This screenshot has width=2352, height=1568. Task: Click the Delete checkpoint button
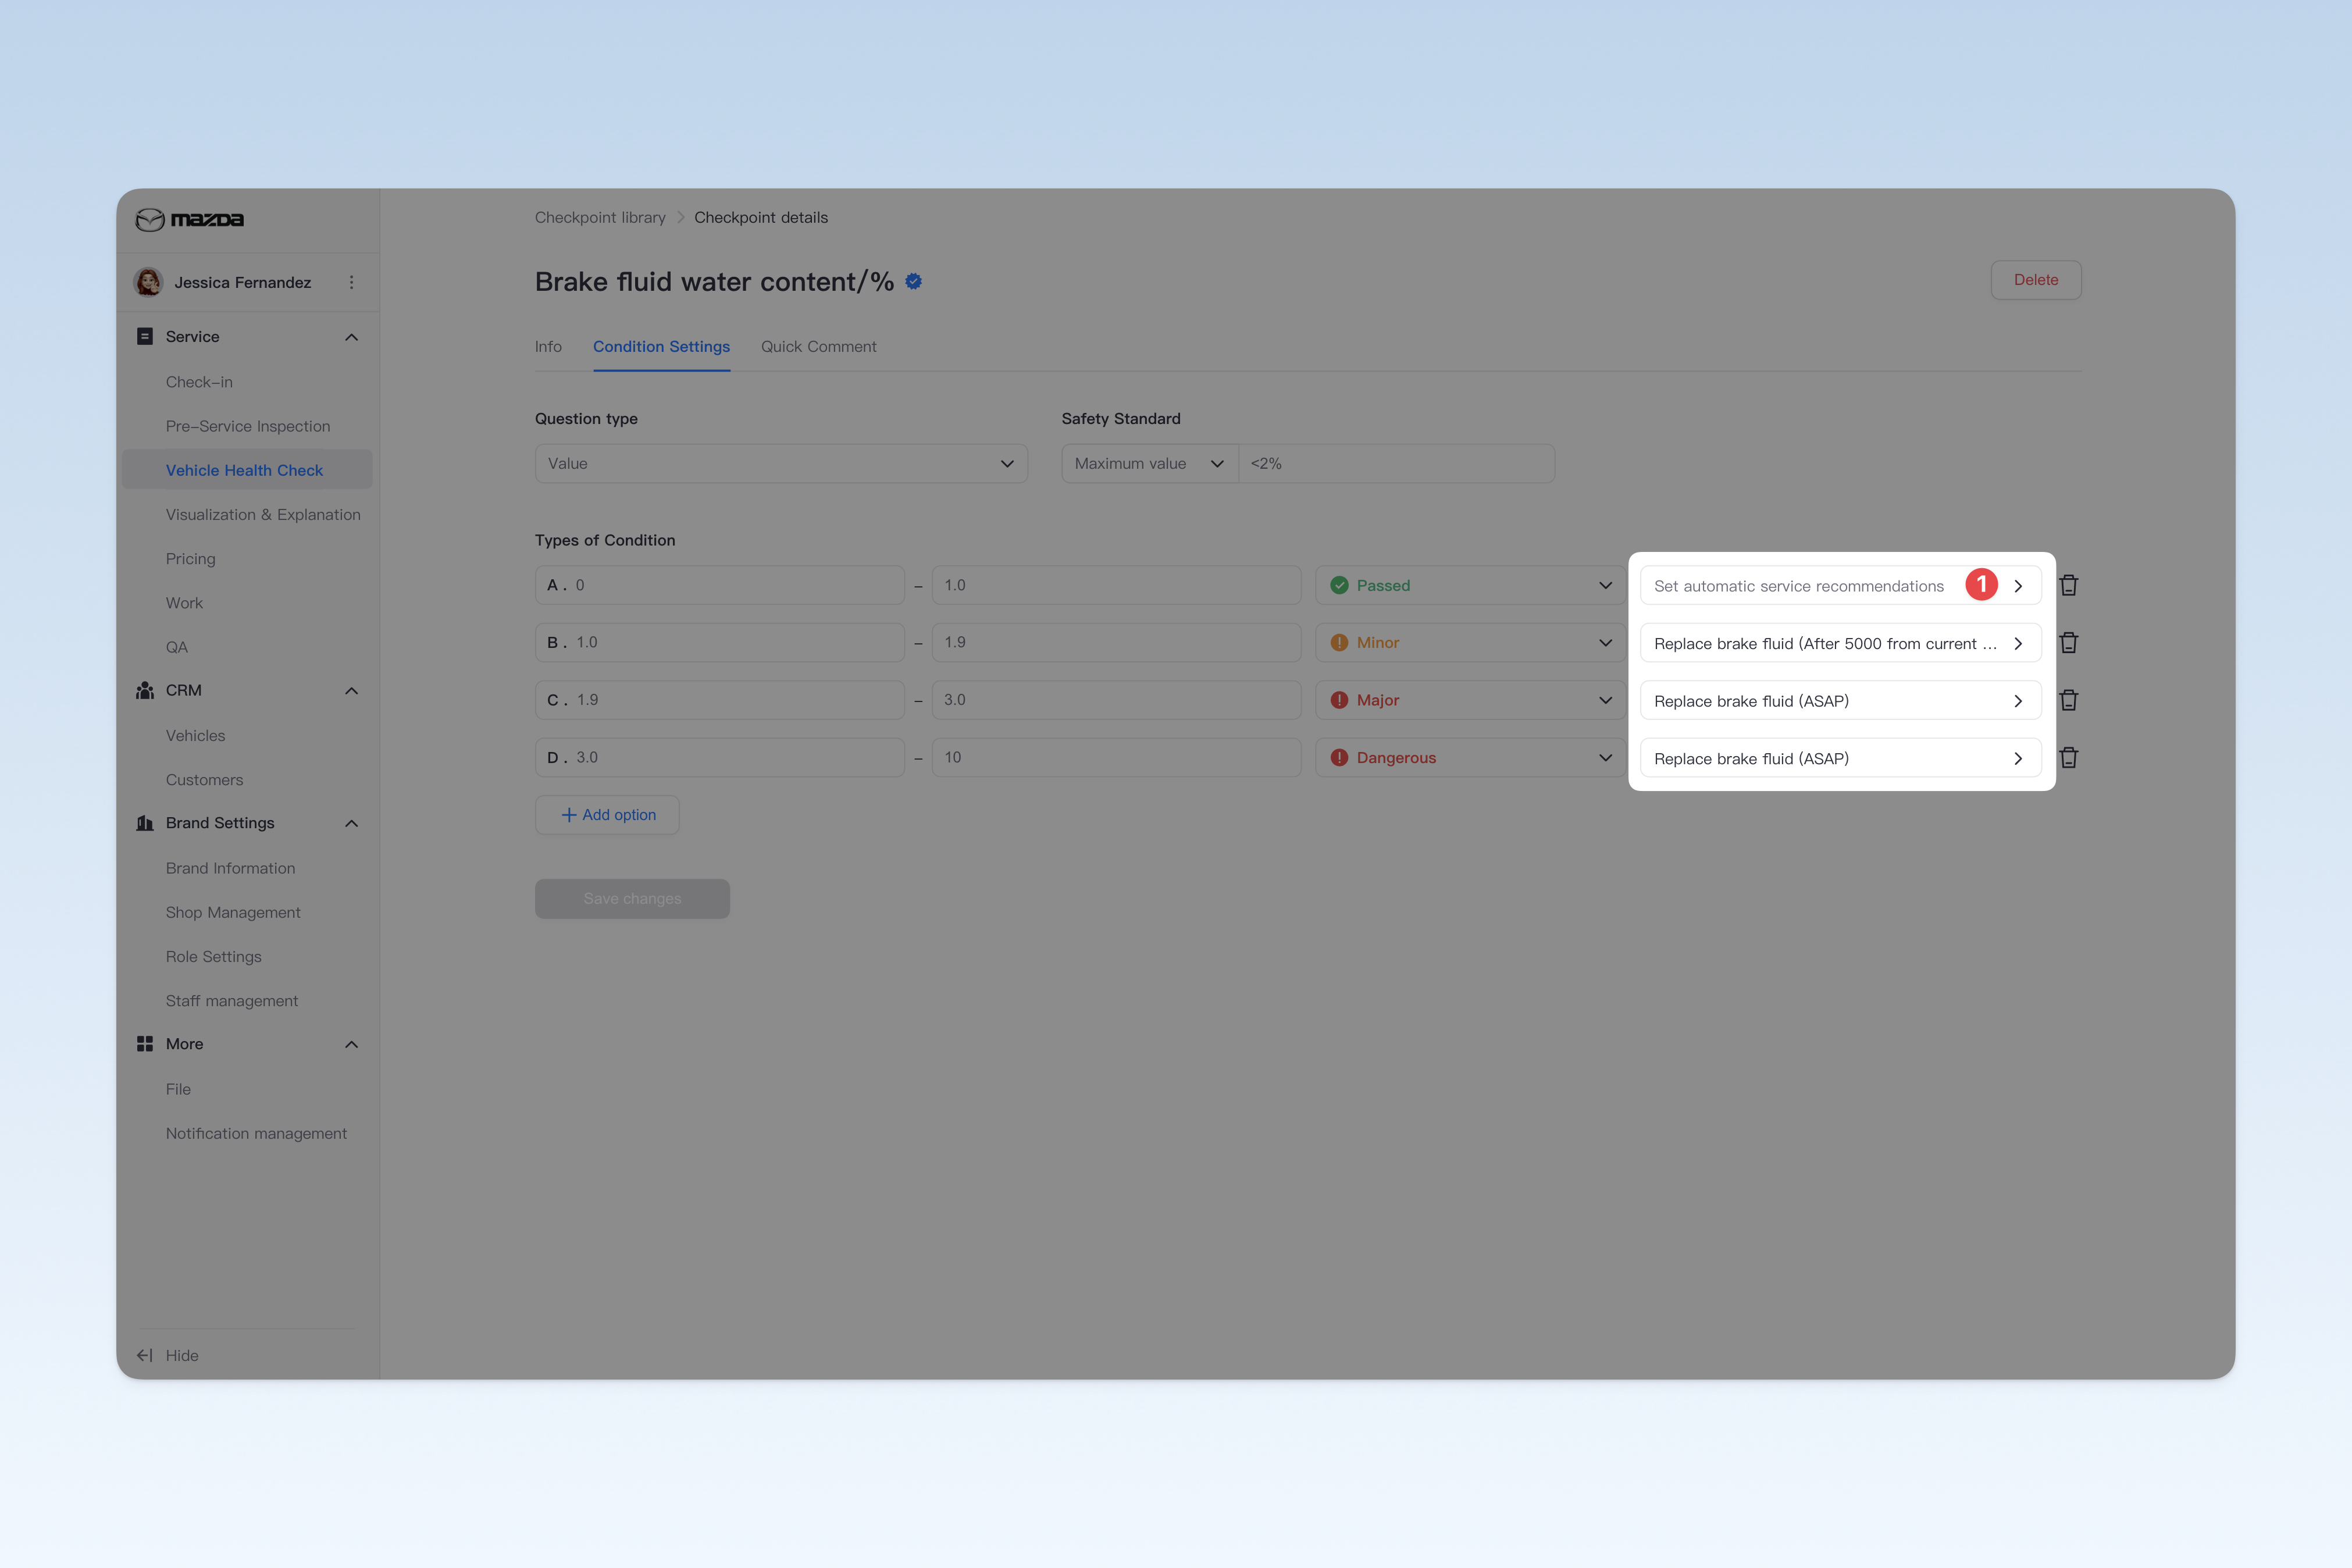[x=2036, y=280]
